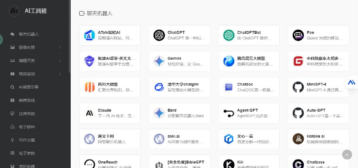
Task: Open the Poe robot icon
Action: pos(298,35)
